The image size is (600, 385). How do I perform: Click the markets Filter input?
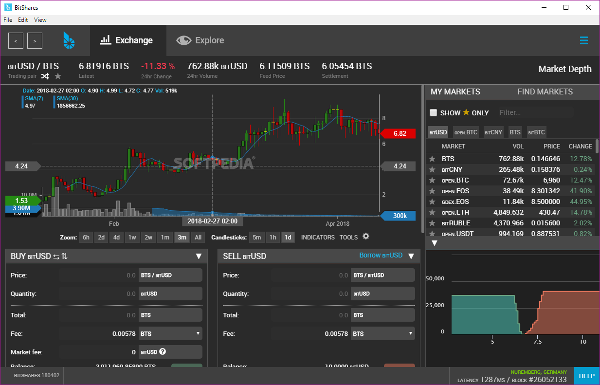(x=535, y=112)
